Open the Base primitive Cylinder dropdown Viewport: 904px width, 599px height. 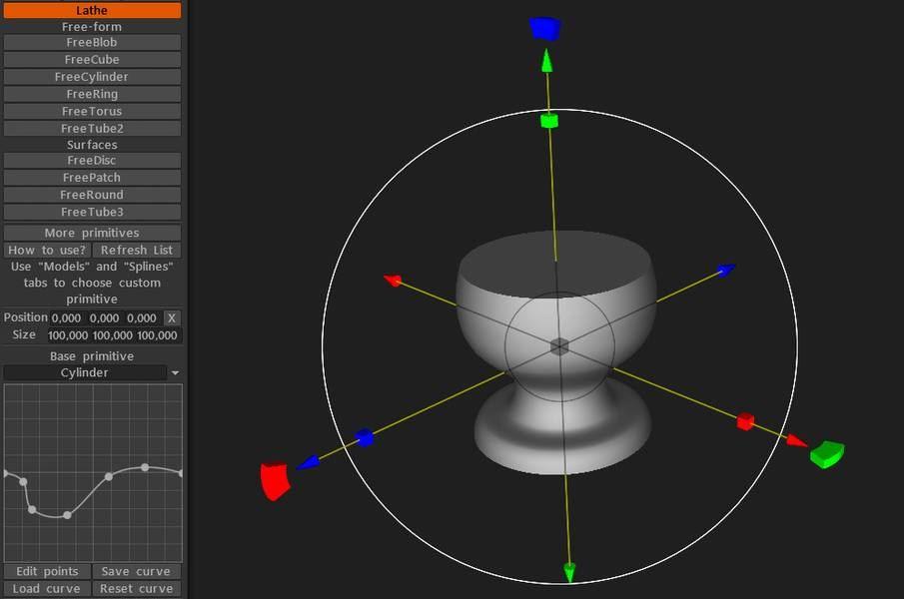point(85,373)
